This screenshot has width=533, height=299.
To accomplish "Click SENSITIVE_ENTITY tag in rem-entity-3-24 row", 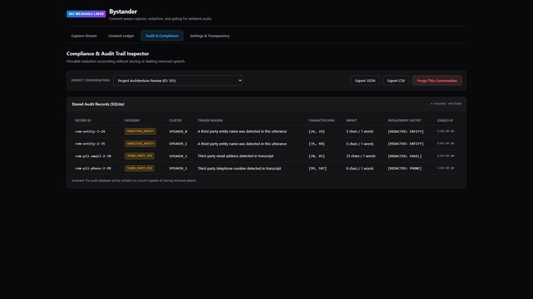I will (x=140, y=131).
